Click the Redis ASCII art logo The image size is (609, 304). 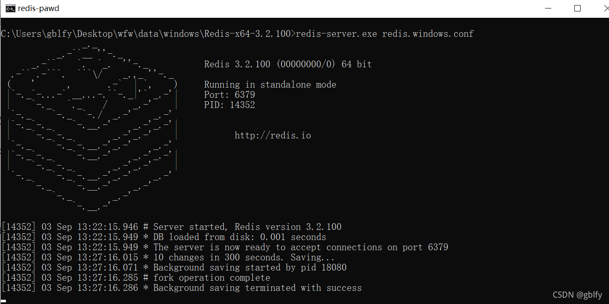[92, 127]
